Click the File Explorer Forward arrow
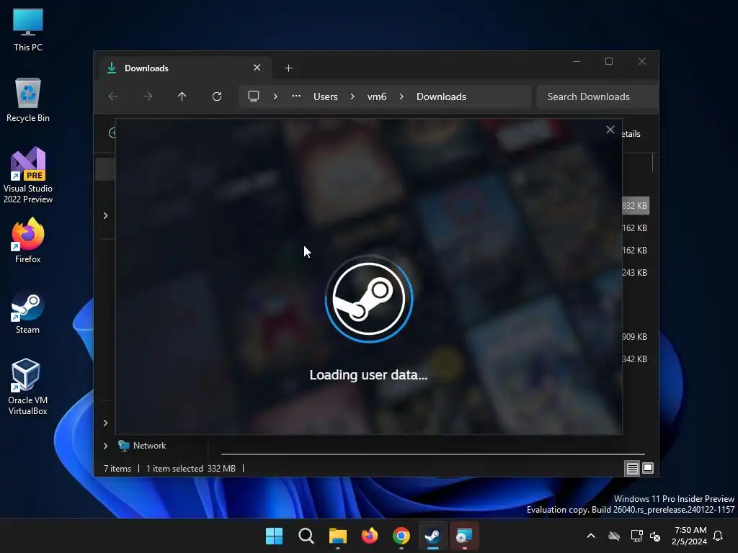 (148, 96)
